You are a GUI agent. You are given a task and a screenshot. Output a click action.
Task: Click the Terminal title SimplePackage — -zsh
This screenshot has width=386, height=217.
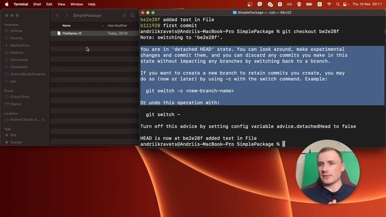tap(264, 12)
